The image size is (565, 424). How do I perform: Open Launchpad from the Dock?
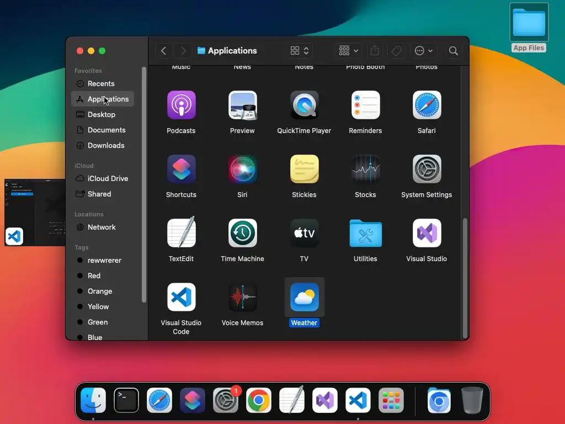point(391,400)
